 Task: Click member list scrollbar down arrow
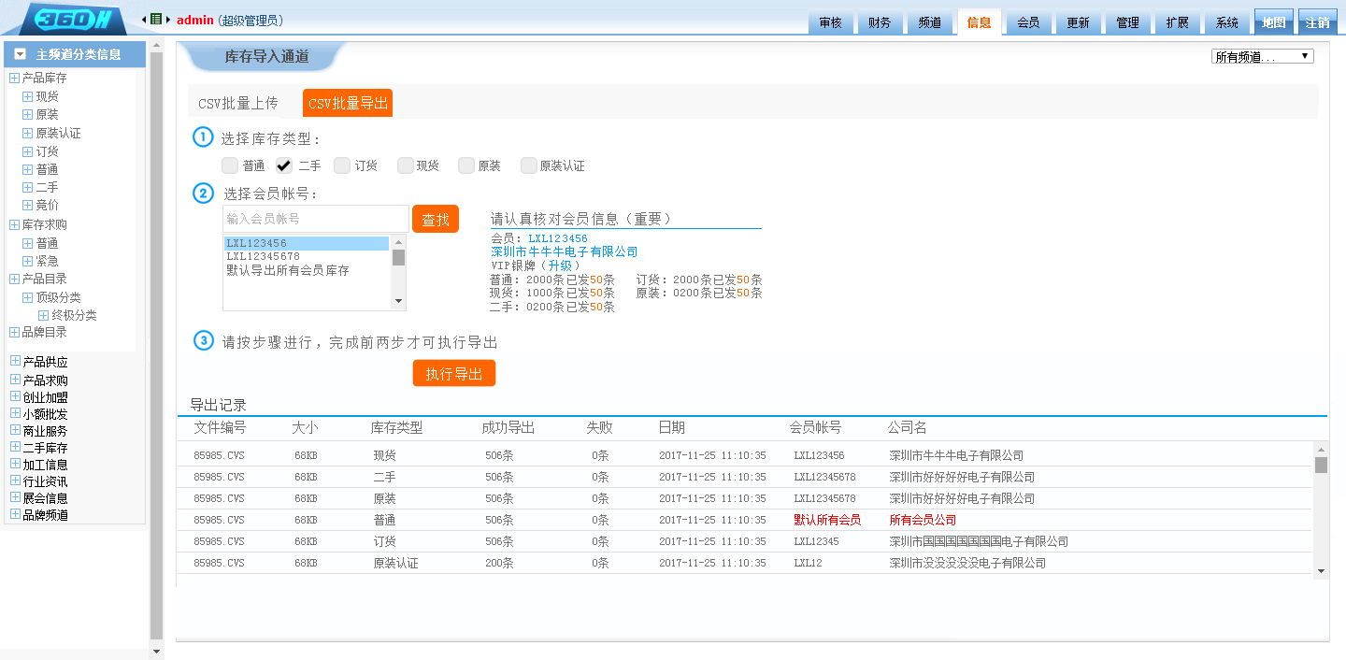click(x=399, y=302)
